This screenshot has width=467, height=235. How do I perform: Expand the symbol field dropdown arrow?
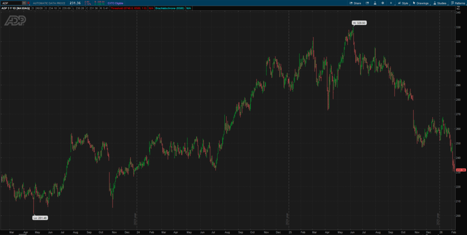pyautogui.click(x=24, y=3)
